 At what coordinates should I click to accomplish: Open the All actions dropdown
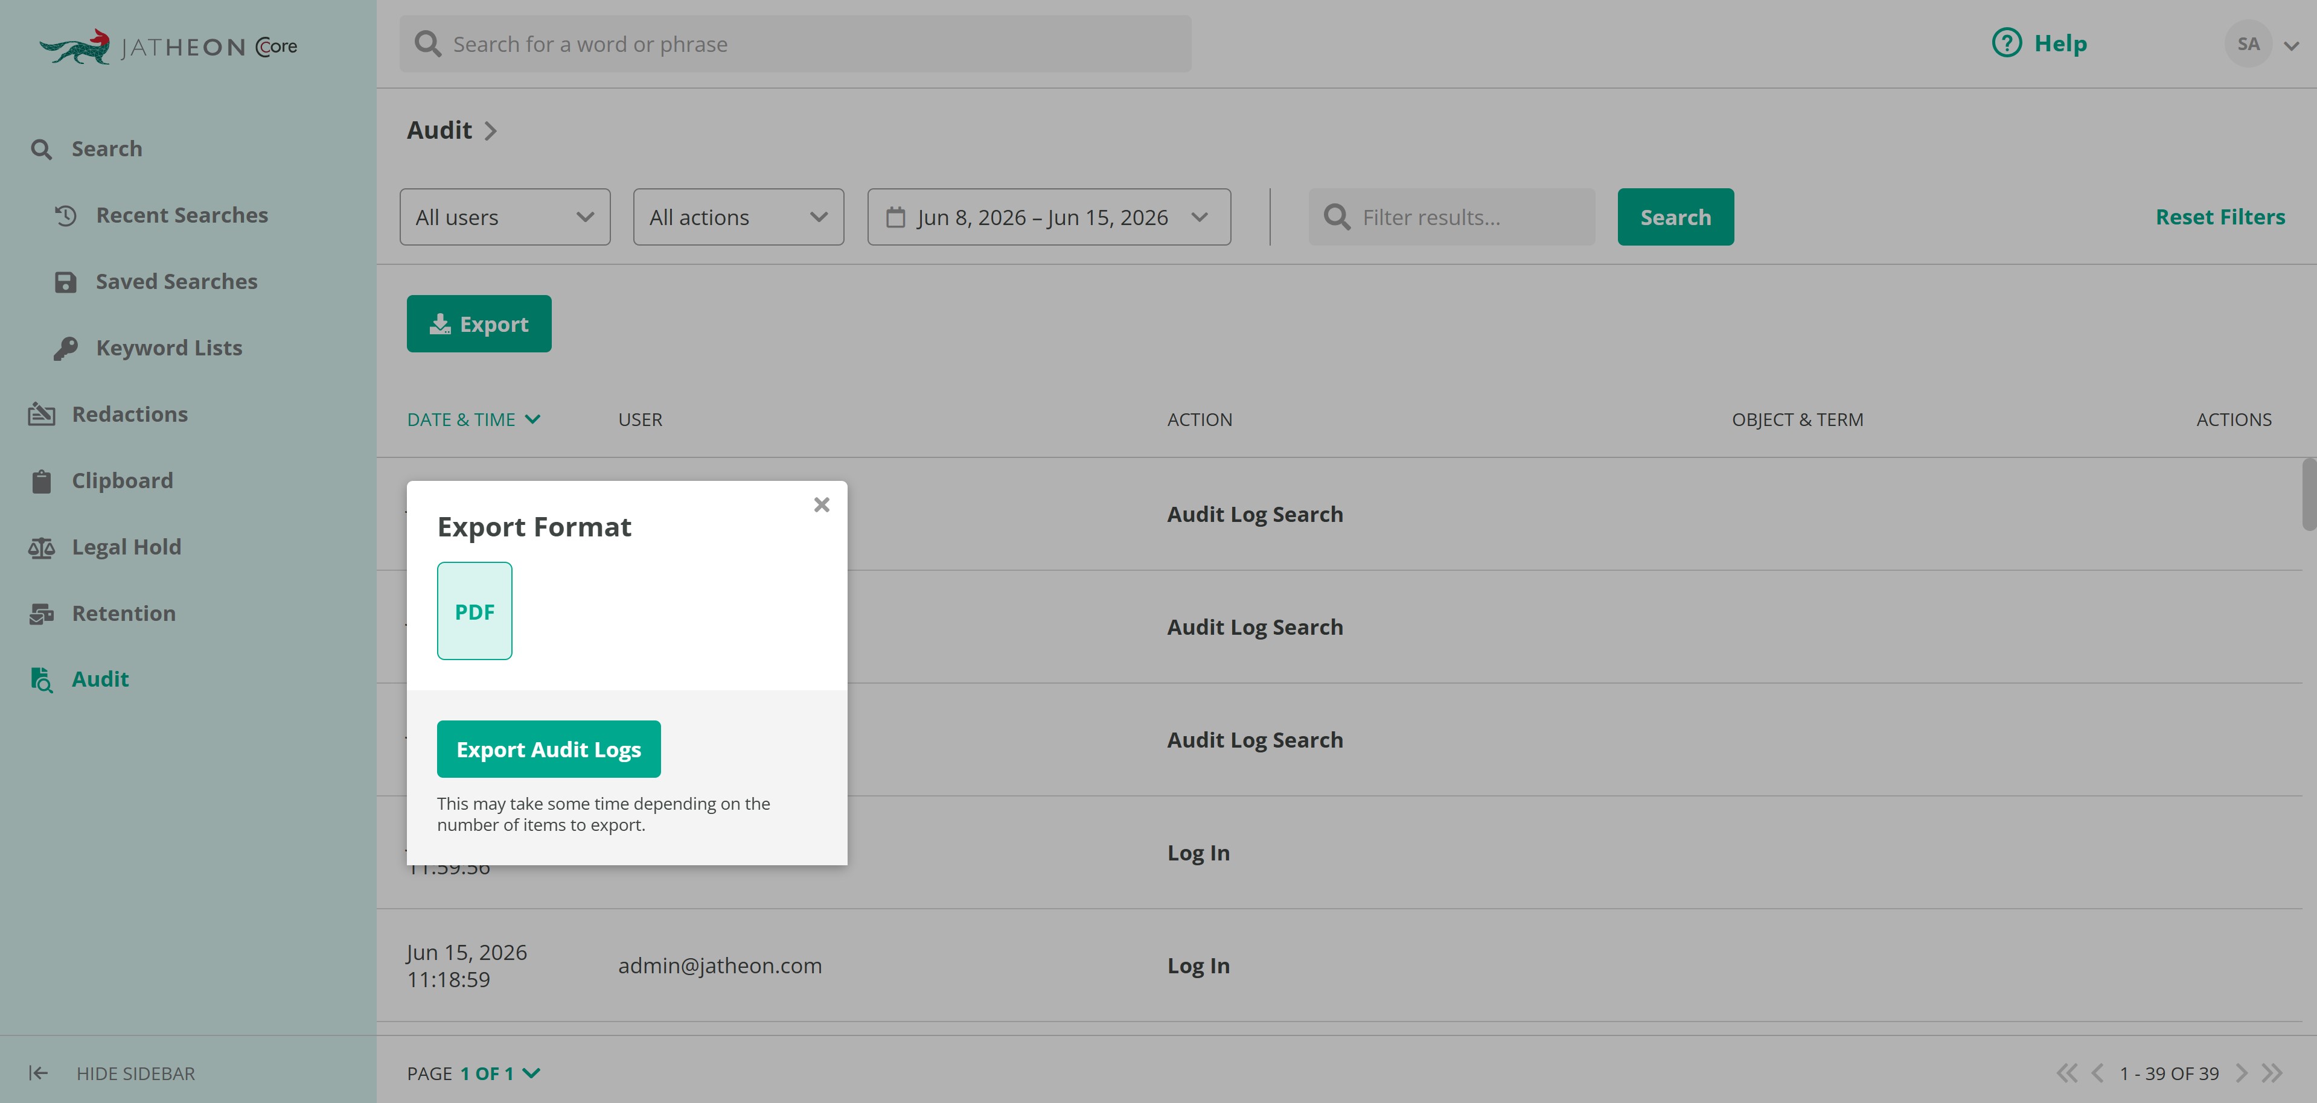coord(738,217)
